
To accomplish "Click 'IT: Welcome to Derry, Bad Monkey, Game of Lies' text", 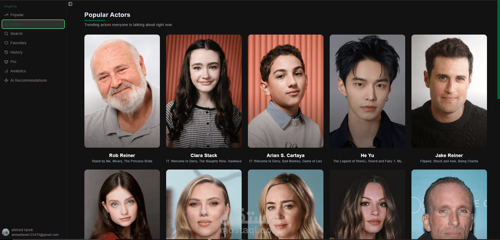I will pyautogui.click(x=286, y=161).
